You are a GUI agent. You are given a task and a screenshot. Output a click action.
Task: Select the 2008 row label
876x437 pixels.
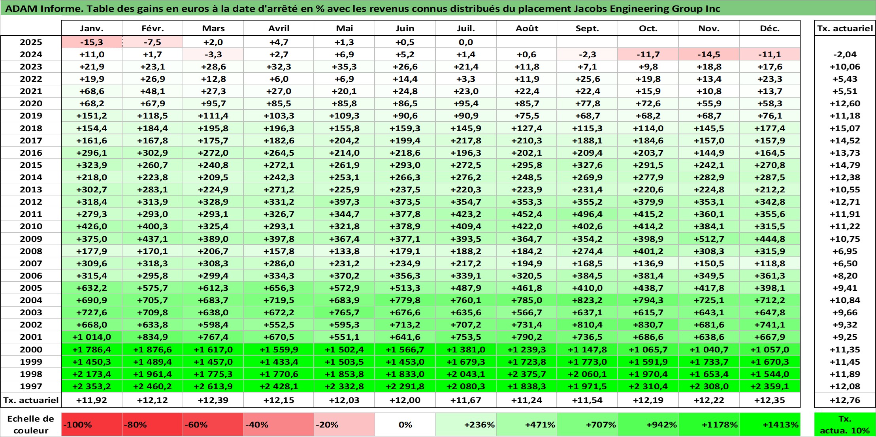click(x=31, y=251)
